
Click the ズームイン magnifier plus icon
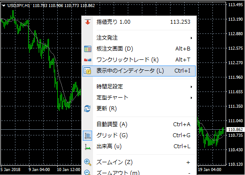(x=88, y=162)
